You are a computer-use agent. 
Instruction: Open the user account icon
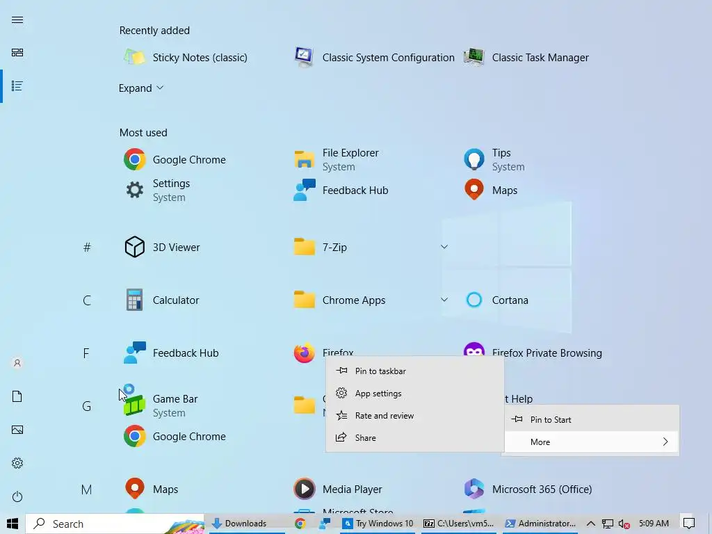point(17,363)
